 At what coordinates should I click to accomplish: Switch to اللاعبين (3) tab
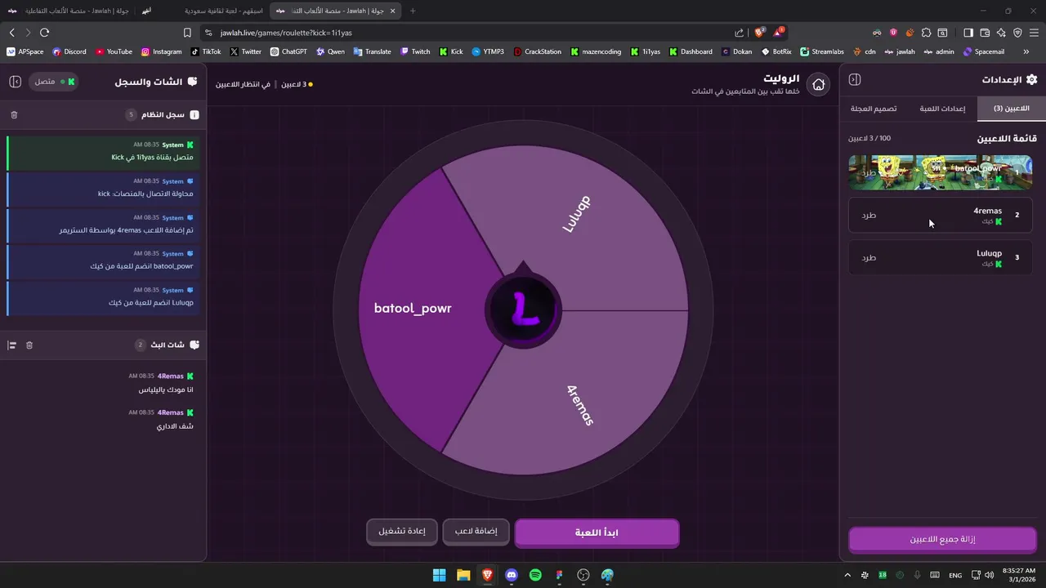pyautogui.click(x=1011, y=109)
